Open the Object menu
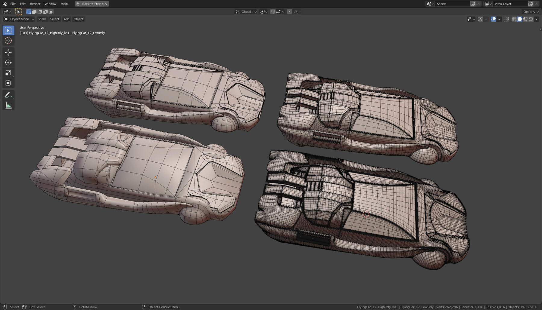The height and width of the screenshot is (310, 542). [79, 19]
